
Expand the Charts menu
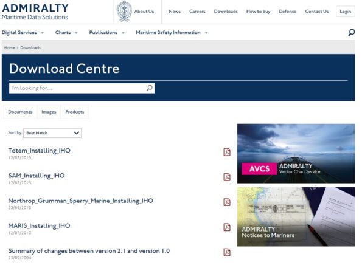66,33
